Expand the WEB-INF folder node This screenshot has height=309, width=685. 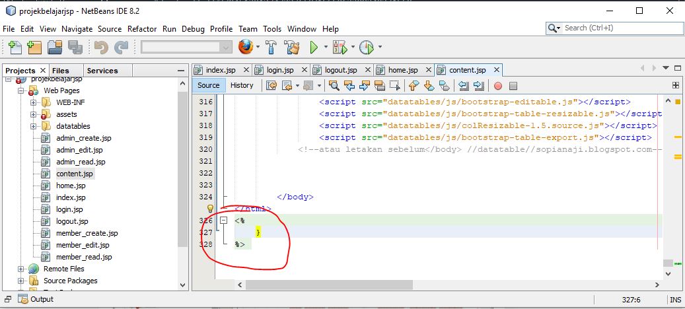pyautogui.click(x=33, y=102)
